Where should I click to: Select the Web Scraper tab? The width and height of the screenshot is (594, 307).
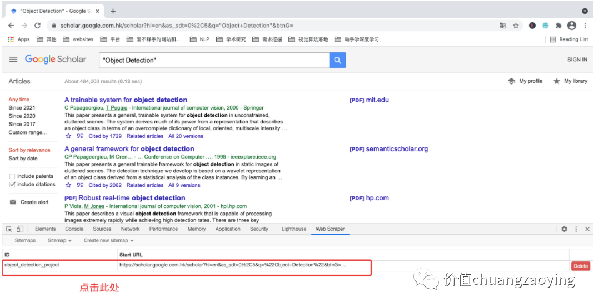pos(330,229)
